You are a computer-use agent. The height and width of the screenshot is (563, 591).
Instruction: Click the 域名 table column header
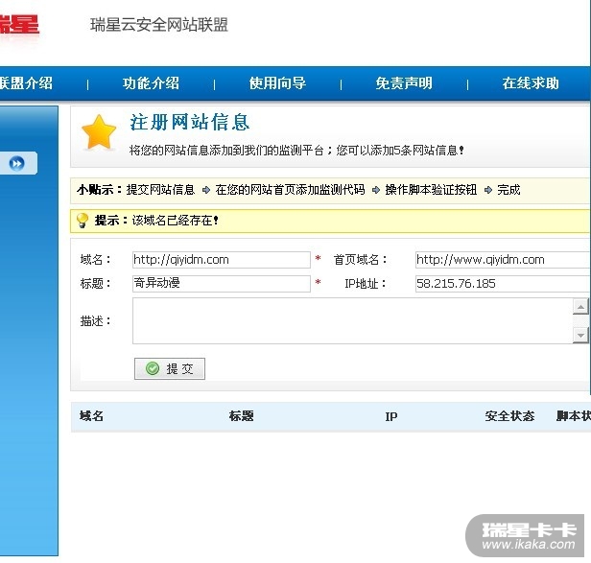tap(91, 416)
